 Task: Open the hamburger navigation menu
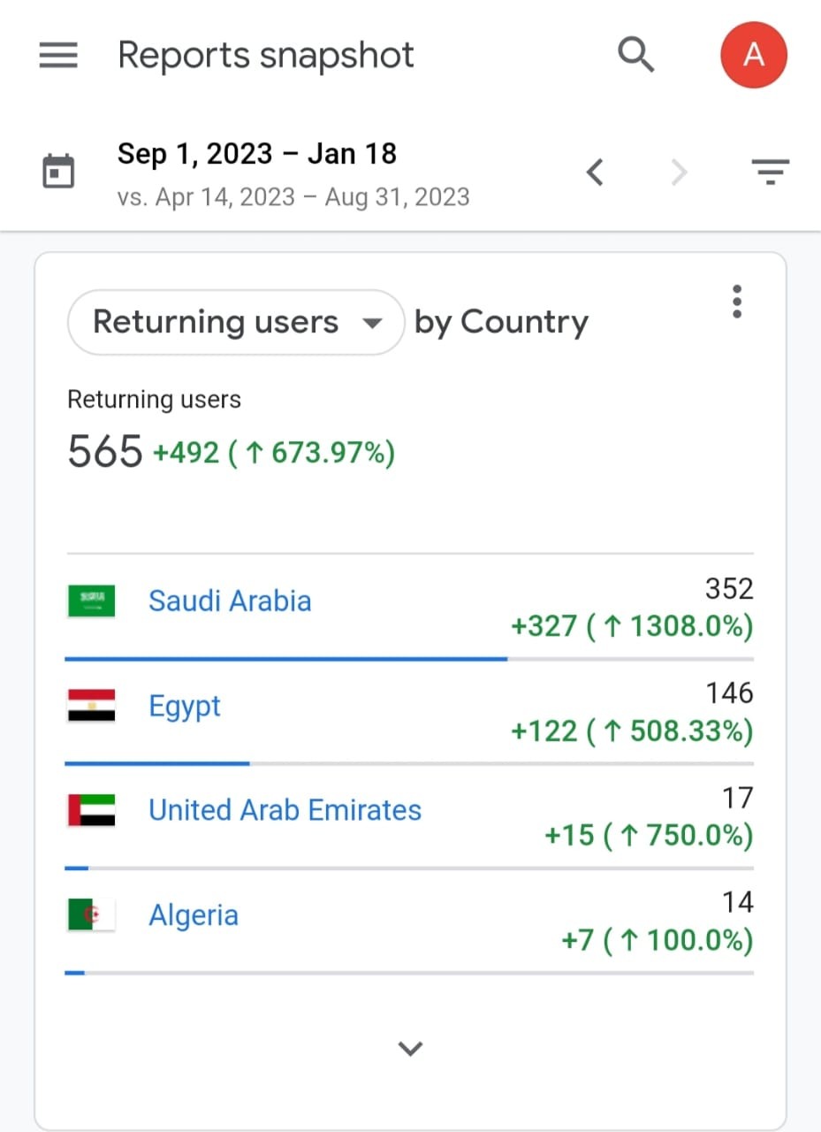(58, 56)
